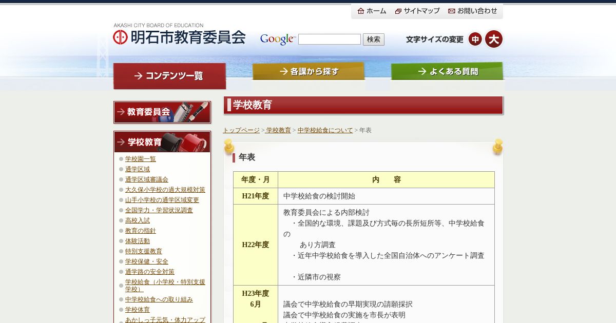Viewport: 616px width, 323px height.
Task: Open 山手小学校の通学区域変更 link
Action: pyautogui.click(x=162, y=200)
